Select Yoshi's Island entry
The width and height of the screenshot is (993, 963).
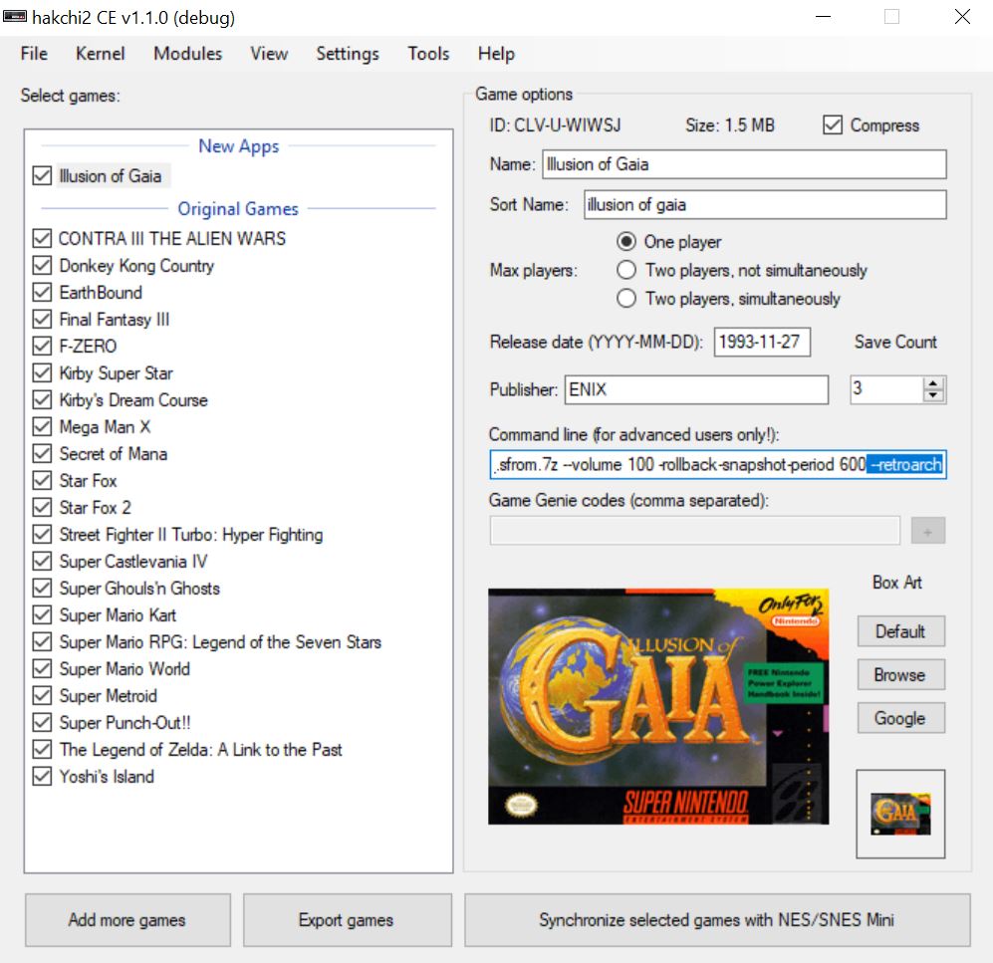(x=107, y=777)
